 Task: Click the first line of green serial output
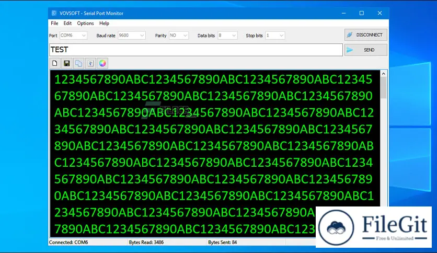click(213, 79)
